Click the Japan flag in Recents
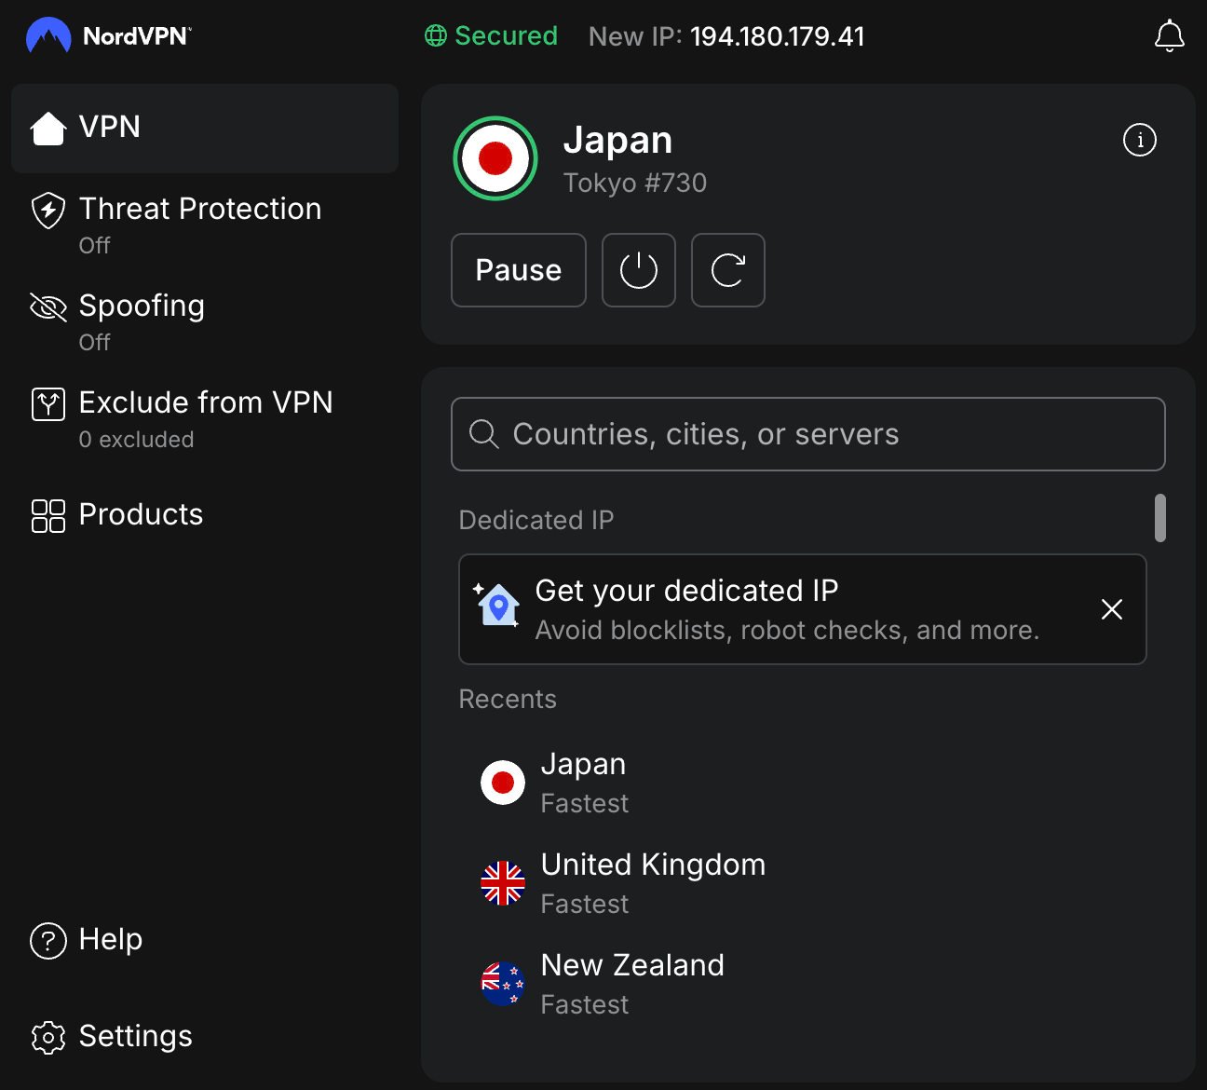Image resolution: width=1207 pixels, height=1090 pixels. coord(503,783)
